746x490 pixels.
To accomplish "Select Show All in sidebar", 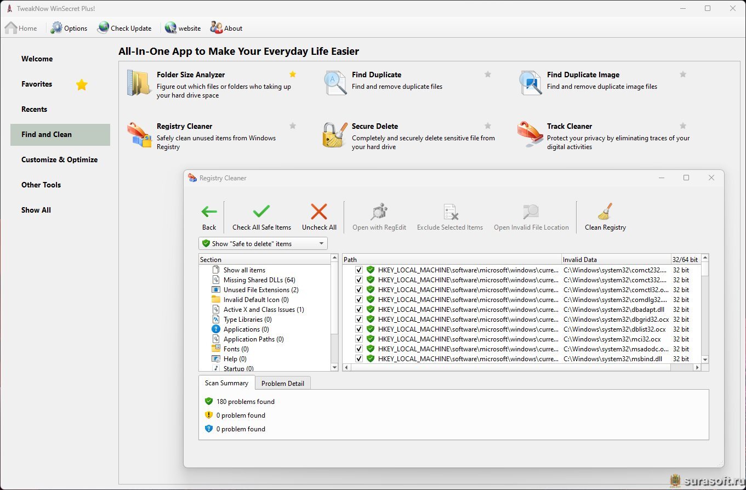I will click(36, 210).
